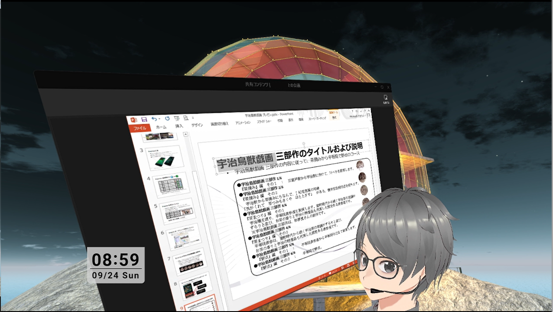This screenshot has width=553, height=312.
Task: Switch to the 表示 tab
Action: 291,120
